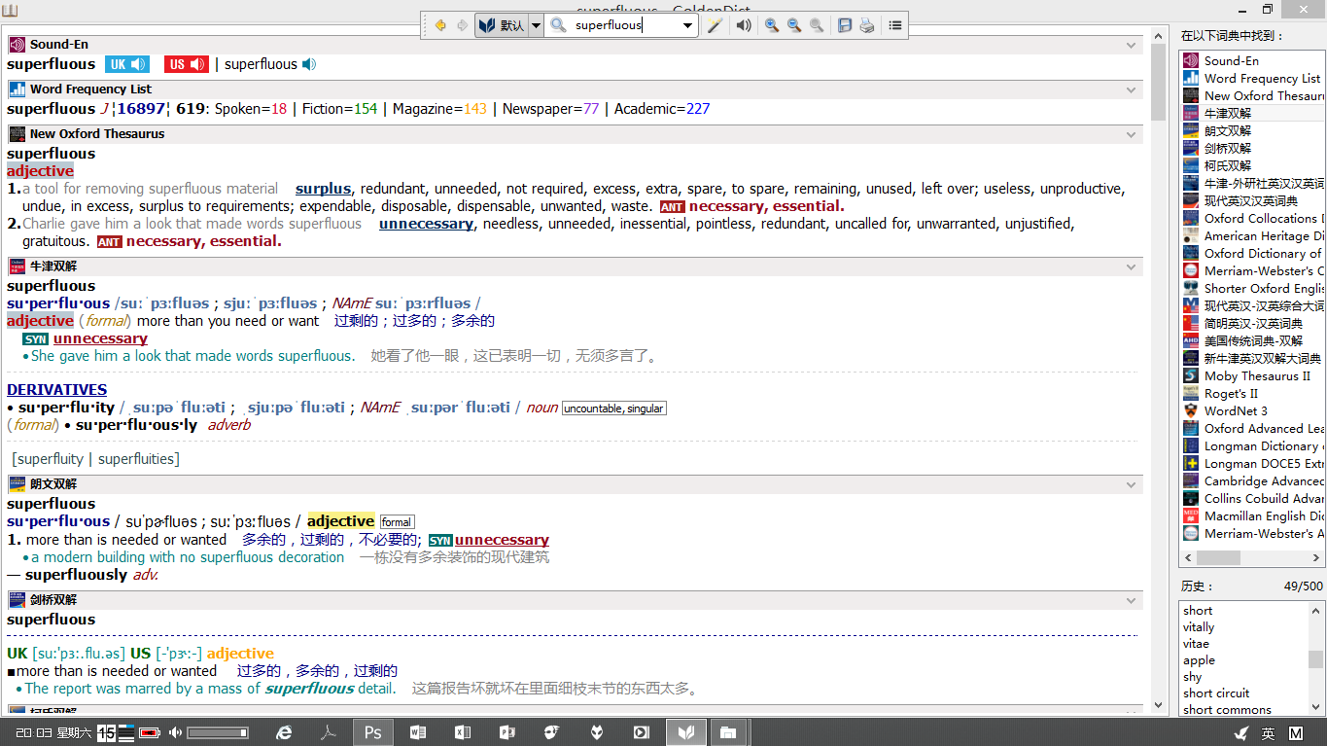Open the search box suggestions dropdown
The image size is (1327, 746).
click(x=688, y=25)
